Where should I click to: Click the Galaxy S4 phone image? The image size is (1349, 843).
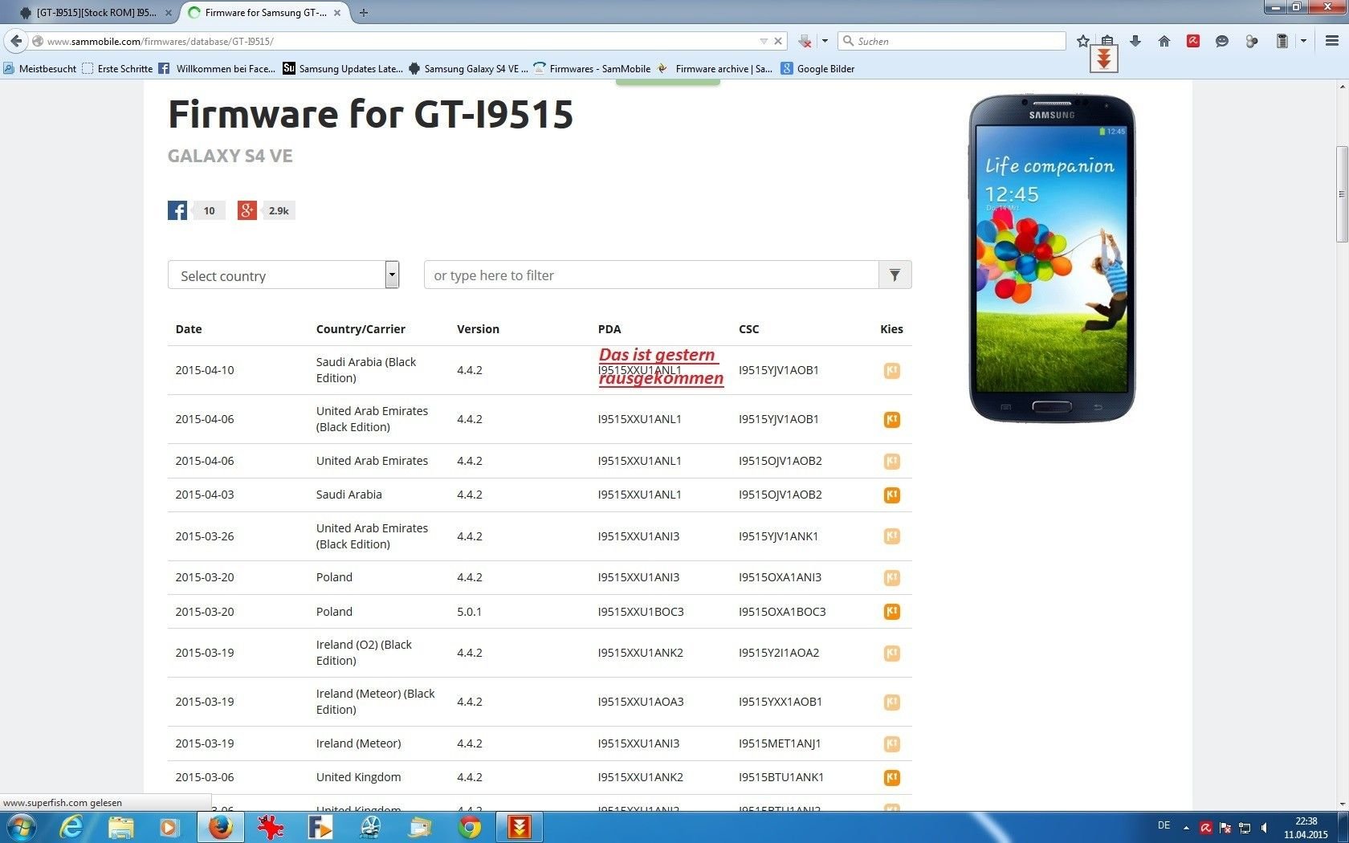point(1052,259)
